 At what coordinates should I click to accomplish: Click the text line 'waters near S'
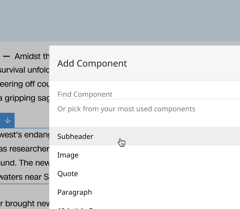click(x=25, y=177)
